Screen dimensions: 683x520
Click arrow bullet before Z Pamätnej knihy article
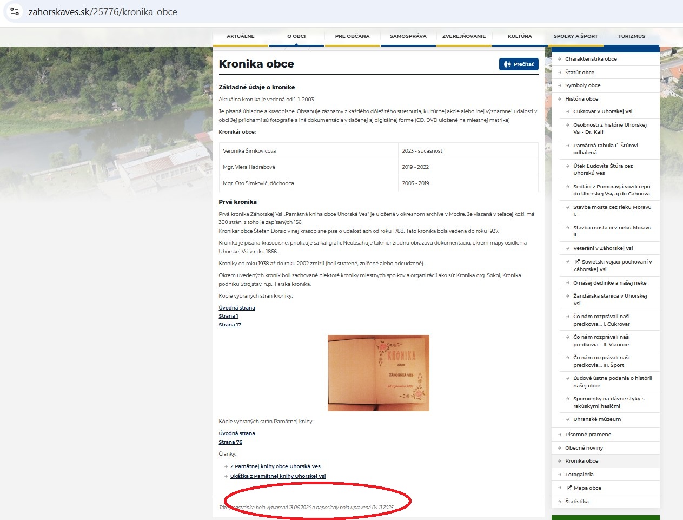point(226,466)
